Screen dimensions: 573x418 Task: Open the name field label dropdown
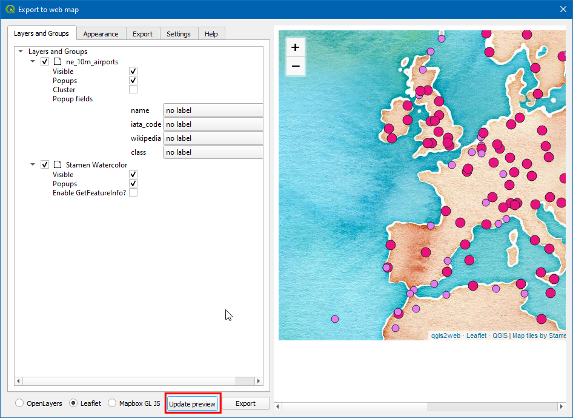(x=213, y=110)
